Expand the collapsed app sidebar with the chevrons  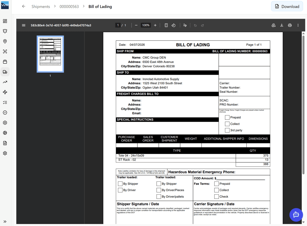point(5,221)
